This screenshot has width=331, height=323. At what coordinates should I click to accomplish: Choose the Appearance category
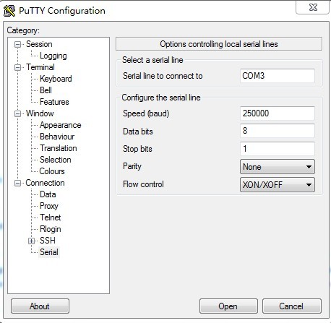[61, 125]
